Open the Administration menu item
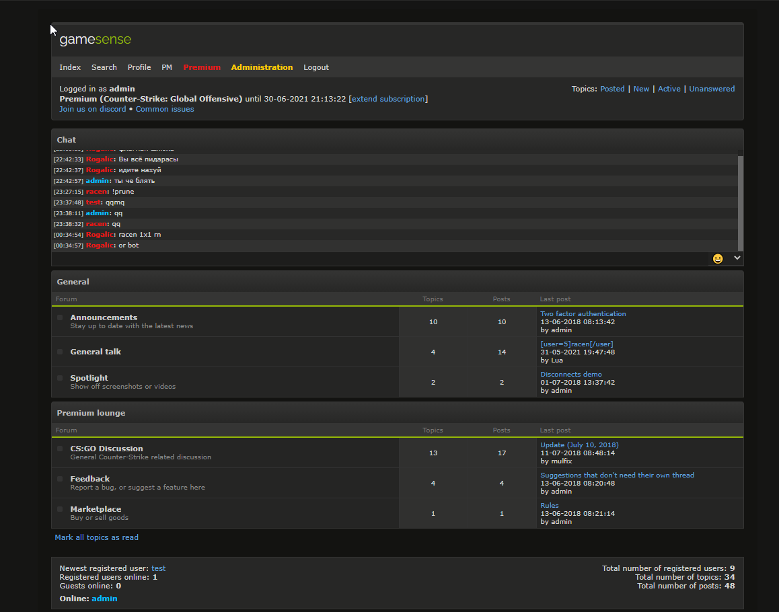 pos(262,67)
